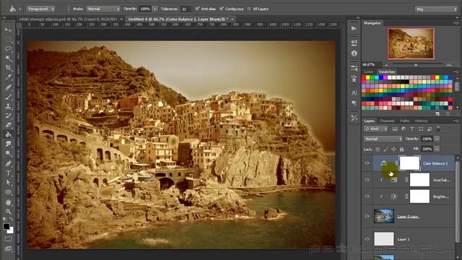Open the layer Opacity slider arrow
The width and height of the screenshot is (462, 260).
[x=437, y=139]
